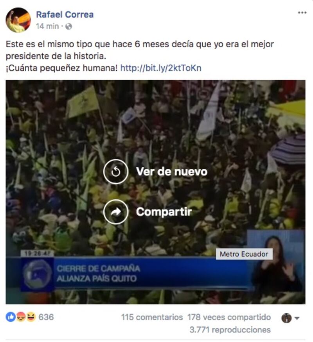Click the angry face reaction icon
This screenshot has height=342, width=313.
tap(21, 317)
